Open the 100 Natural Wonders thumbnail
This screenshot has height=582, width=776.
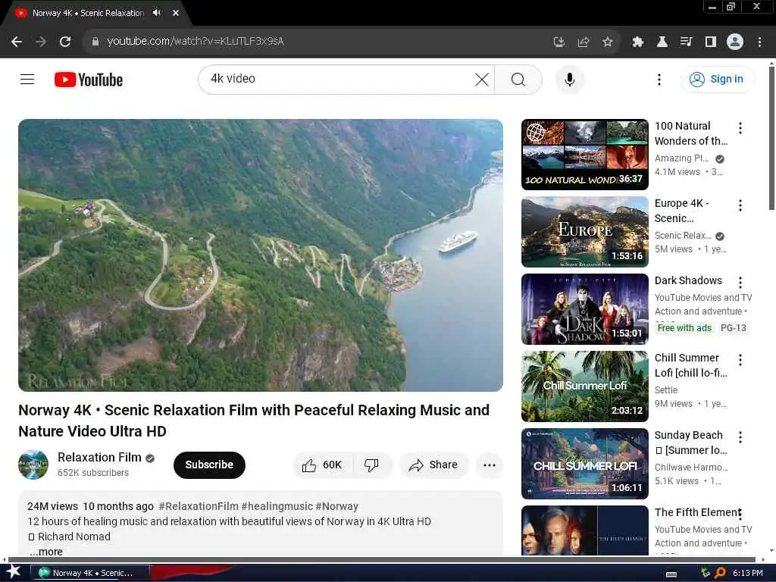pos(584,155)
